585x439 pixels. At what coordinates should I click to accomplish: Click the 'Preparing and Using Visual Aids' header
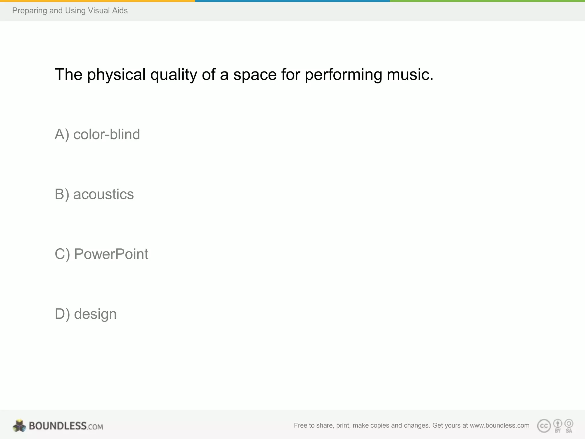click(x=70, y=11)
